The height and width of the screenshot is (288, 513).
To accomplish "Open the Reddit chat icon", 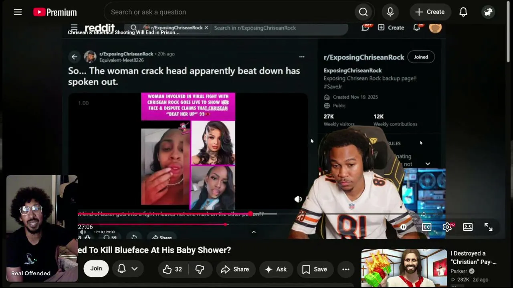I will pos(366,27).
